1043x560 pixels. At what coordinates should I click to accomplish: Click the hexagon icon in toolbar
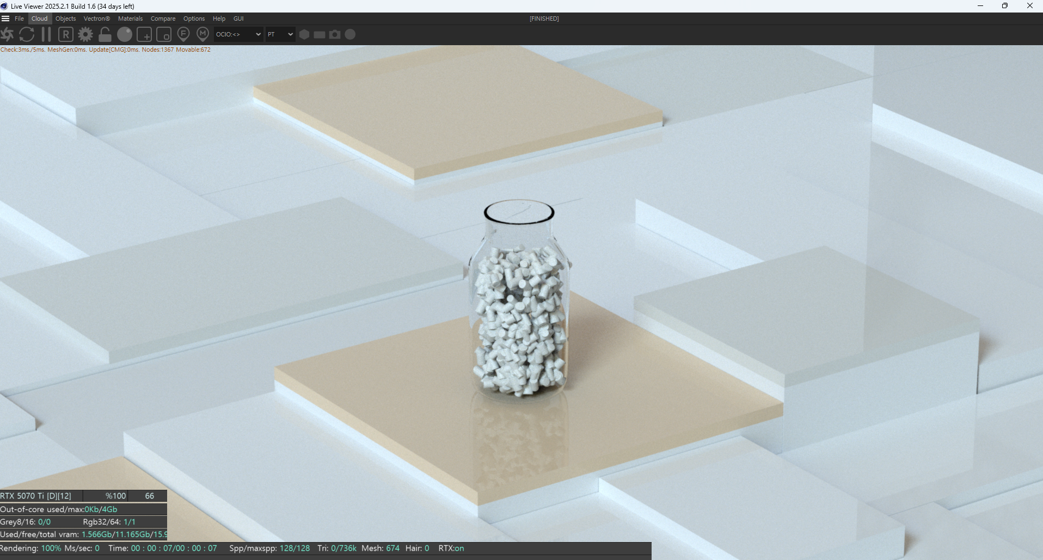coord(304,34)
